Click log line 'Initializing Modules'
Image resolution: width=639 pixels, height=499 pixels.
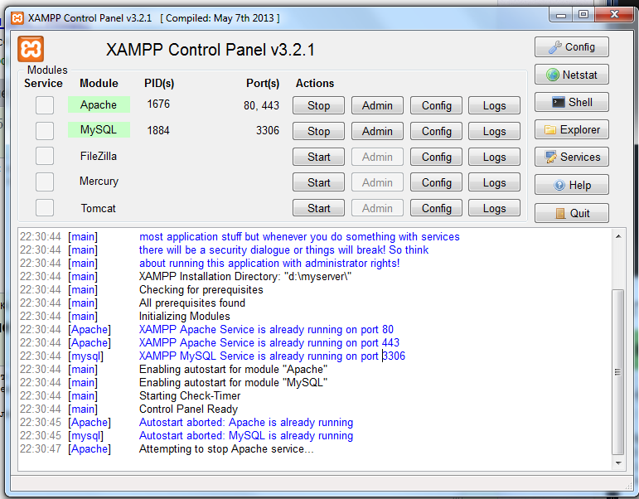[x=184, y=316]
